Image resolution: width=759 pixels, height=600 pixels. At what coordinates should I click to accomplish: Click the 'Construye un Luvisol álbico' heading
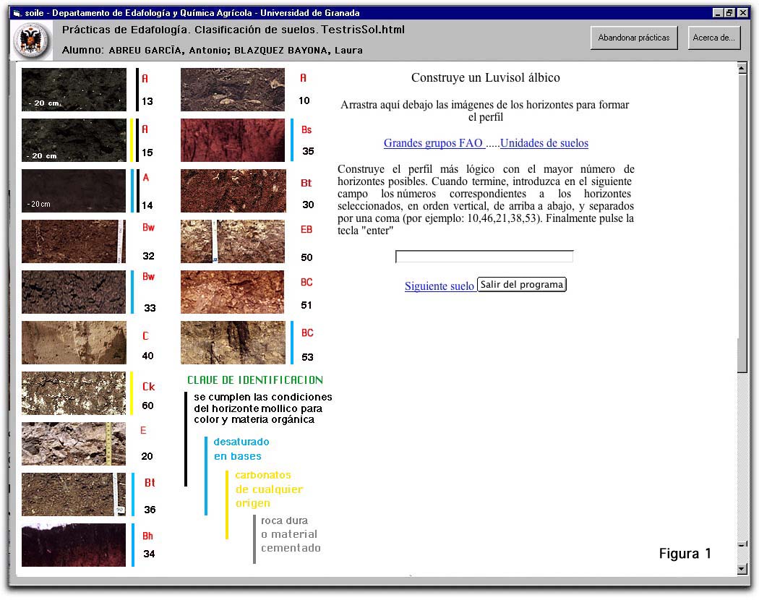click(x=486, y=78)
